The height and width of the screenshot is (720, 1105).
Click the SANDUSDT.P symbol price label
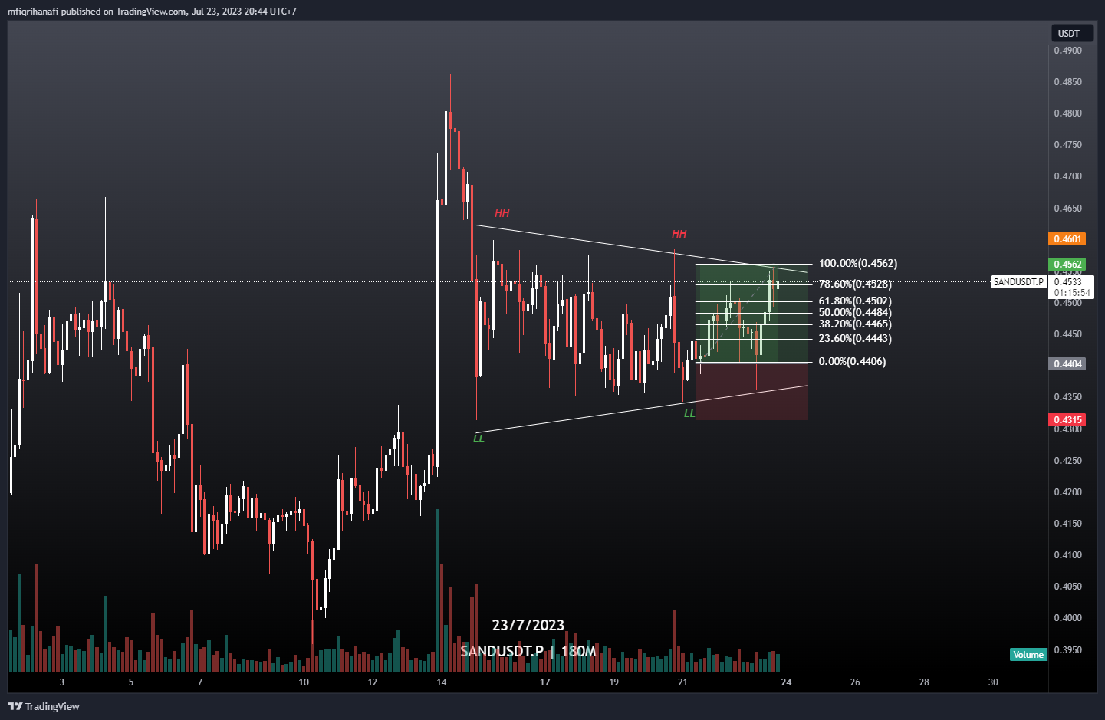(1018, 282)
